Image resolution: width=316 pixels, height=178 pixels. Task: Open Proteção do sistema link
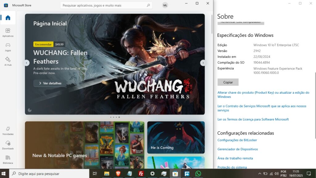[232, 167]
